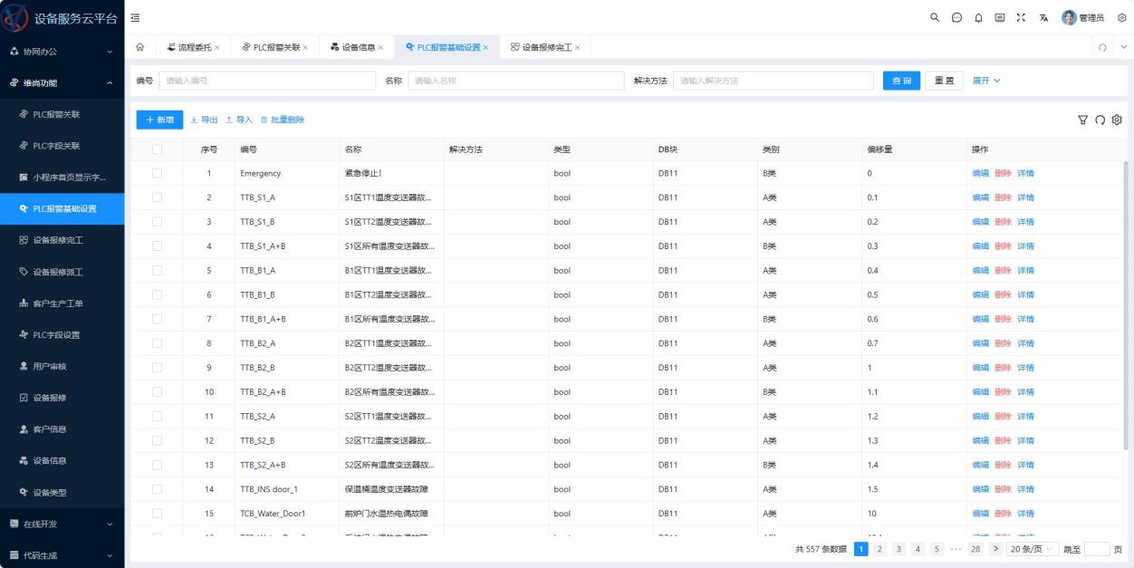Click 删除 for the TTB_S1_A row
1134x568 pixels.
pos(1003,197)
